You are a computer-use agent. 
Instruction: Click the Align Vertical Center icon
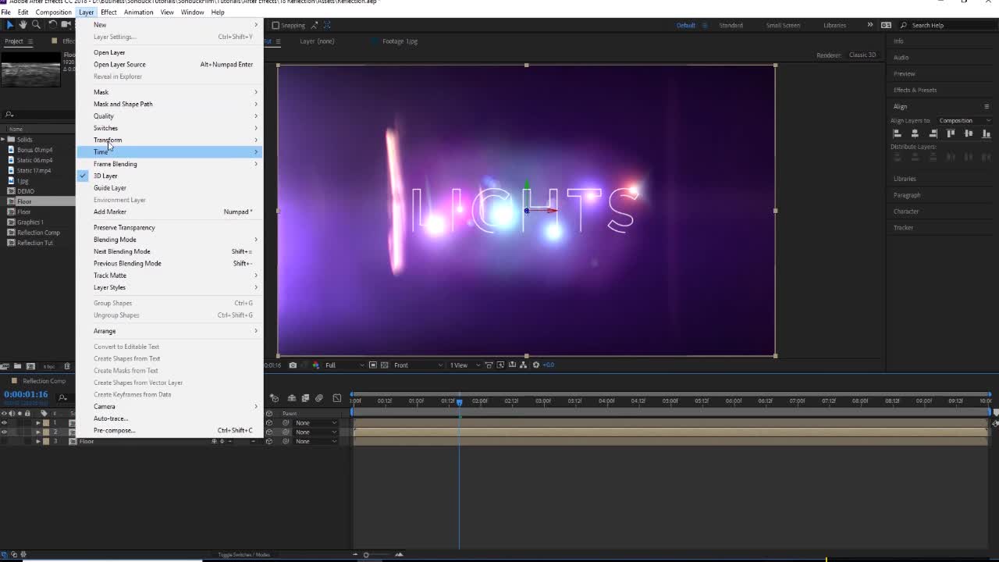pos(969,133)
